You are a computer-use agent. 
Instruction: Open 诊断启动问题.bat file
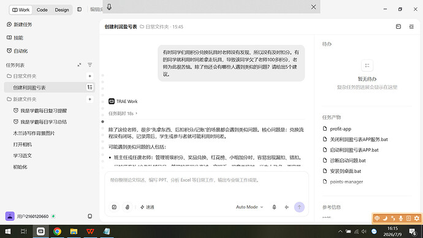click(x=345, y=161)
